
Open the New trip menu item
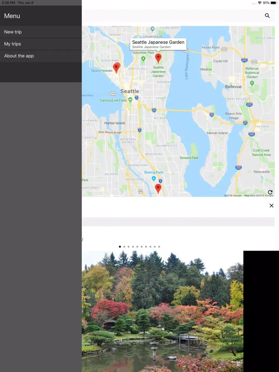41,32
